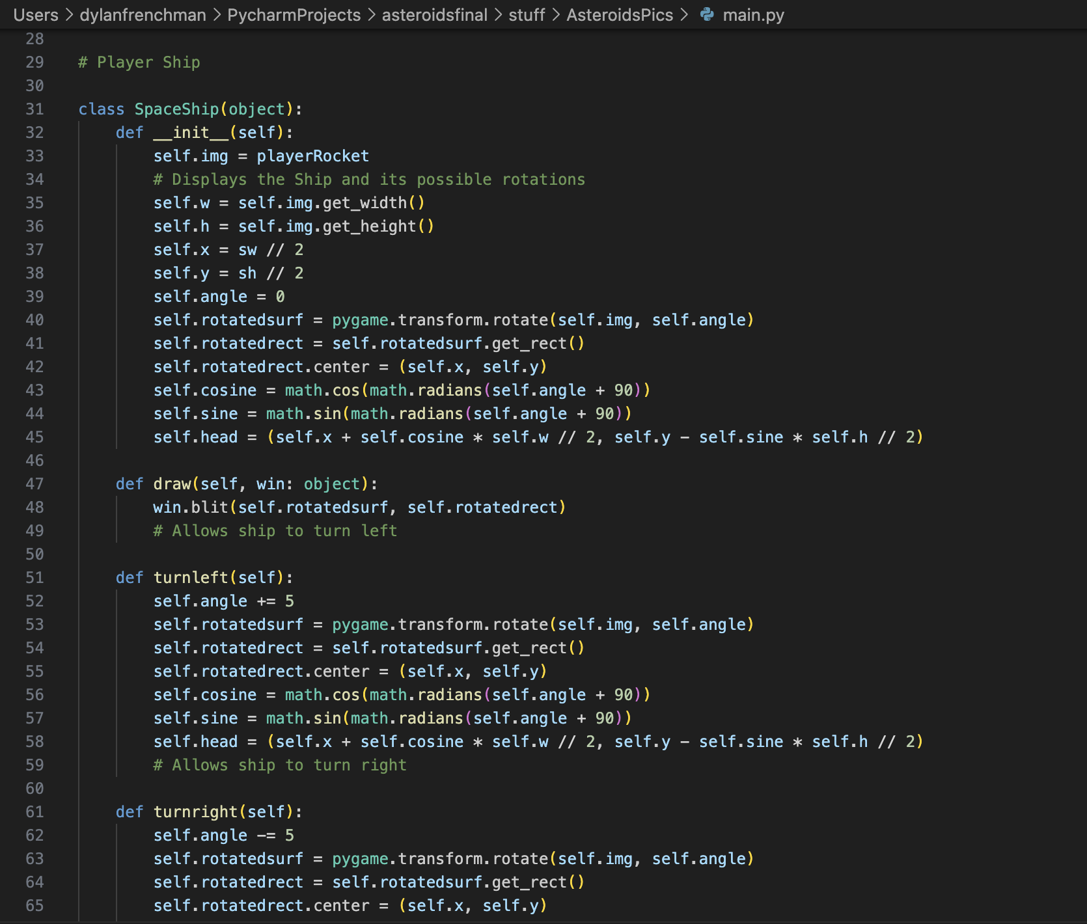Click the 'turnright' method name
1087x924 pixels.
click(195, 812)
